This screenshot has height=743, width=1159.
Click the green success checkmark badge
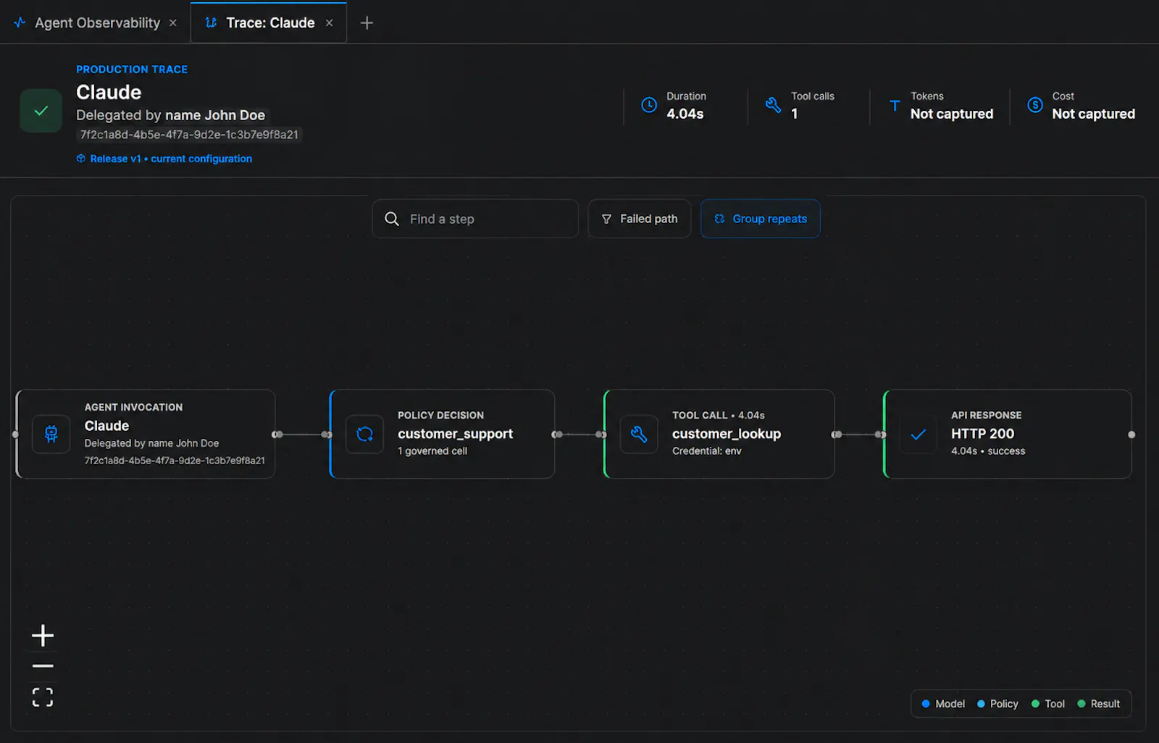41,111
